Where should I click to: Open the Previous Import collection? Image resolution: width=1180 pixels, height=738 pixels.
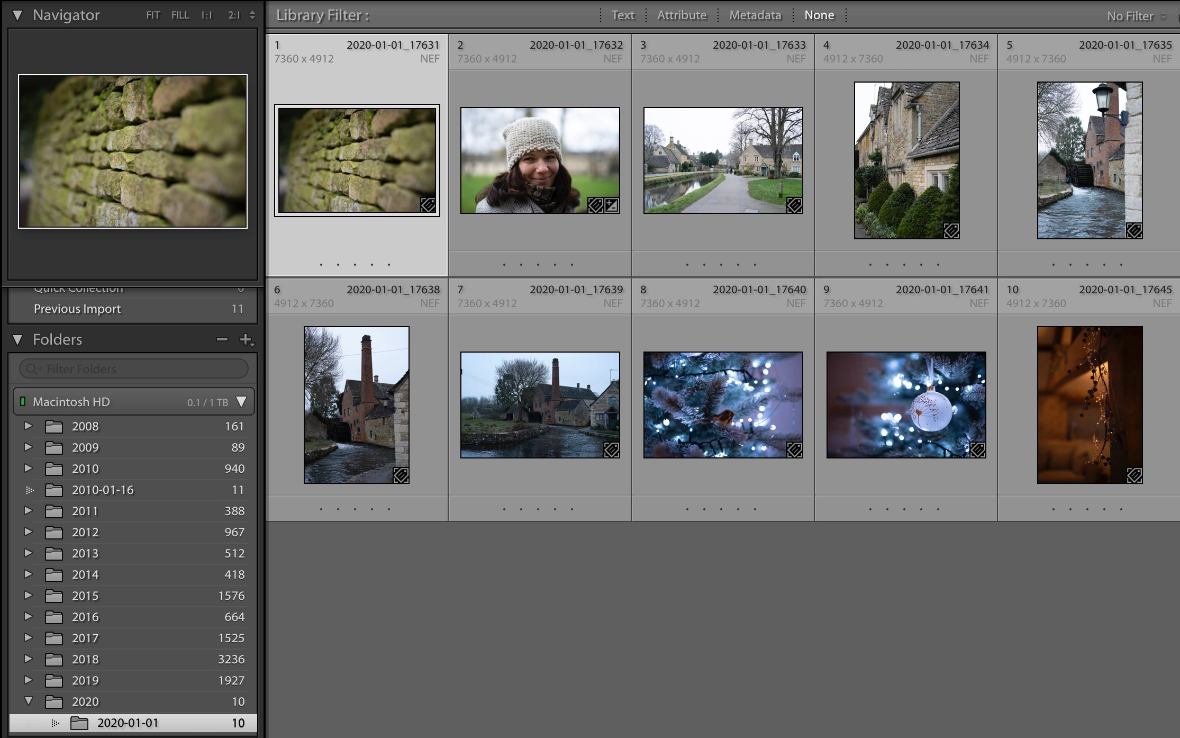[77, 309]
